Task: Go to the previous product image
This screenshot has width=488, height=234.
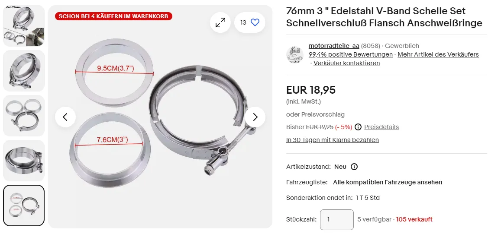Action: click(65, 117)
